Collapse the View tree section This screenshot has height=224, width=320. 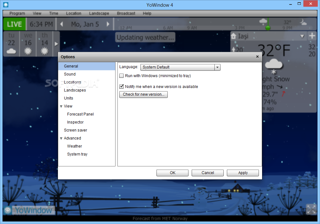(61, 106)
